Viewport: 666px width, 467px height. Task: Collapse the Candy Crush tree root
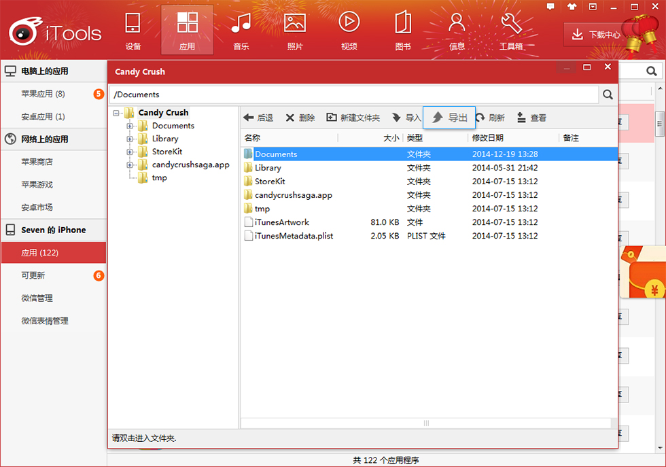pyautogui.click(x=116, y=113)
